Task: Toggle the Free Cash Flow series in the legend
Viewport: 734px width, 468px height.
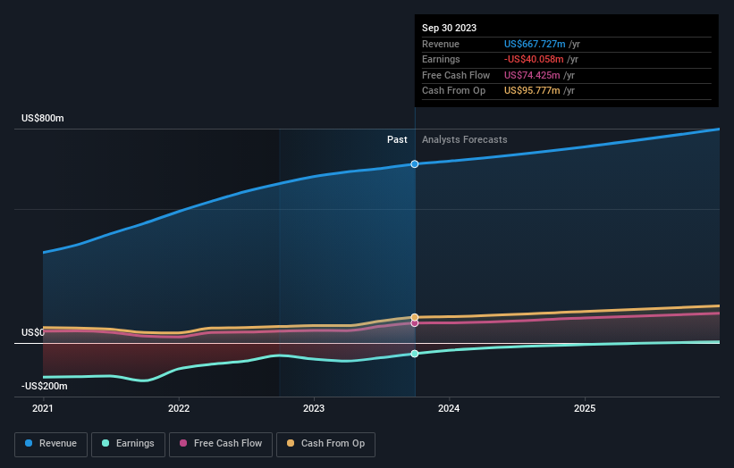Action: pos(221,444)
